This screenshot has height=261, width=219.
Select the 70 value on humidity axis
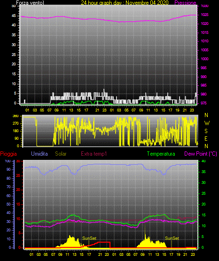[8, 187]
